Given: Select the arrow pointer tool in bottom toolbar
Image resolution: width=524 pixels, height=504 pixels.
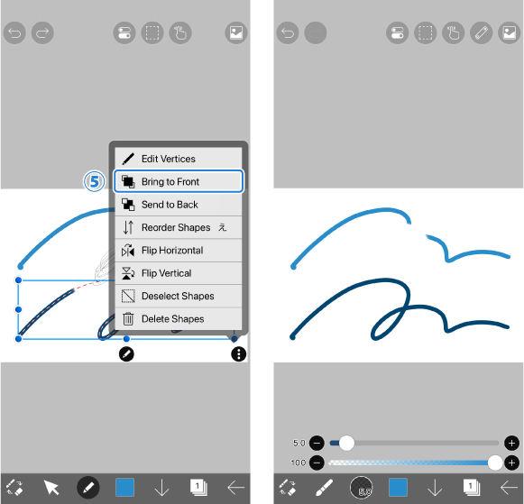Looking at the screenshot, I should pos(51,488).
